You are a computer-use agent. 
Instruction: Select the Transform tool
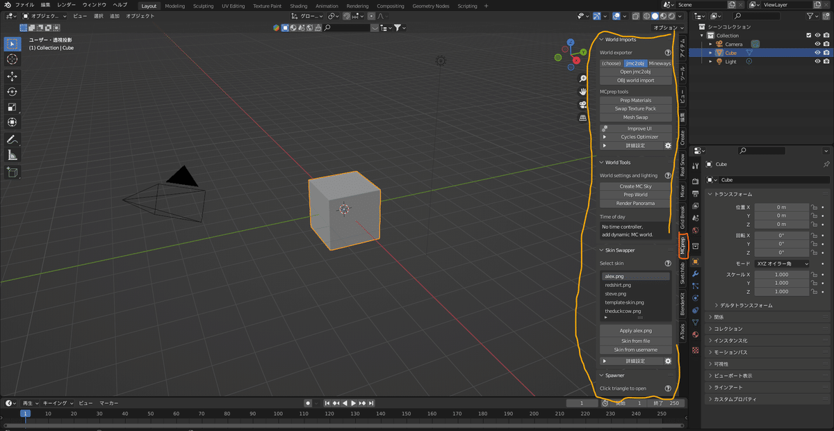13,122
